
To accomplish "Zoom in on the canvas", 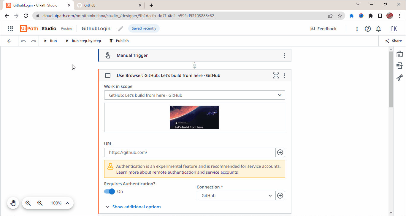I will [x=28, y=203].
